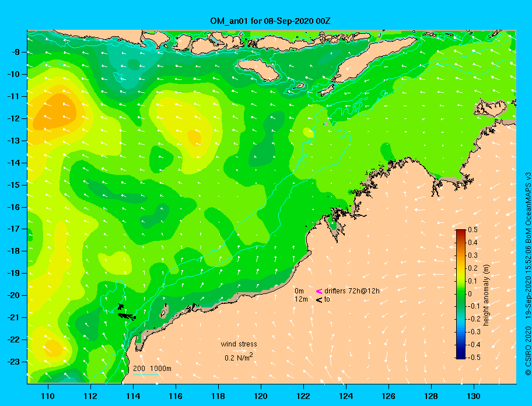Image resolution: width=532 pixels, height=406 pixels.
Task: Click longitude axis label 120
Action: pos(261,396)
